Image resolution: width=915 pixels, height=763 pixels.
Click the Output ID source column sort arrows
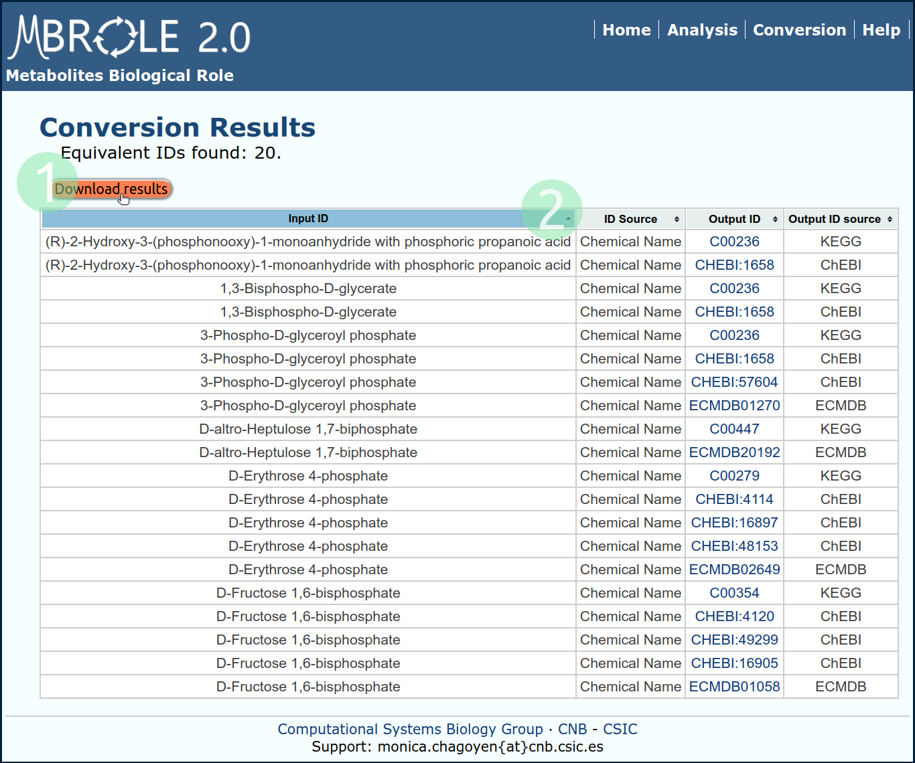(890, 220)
